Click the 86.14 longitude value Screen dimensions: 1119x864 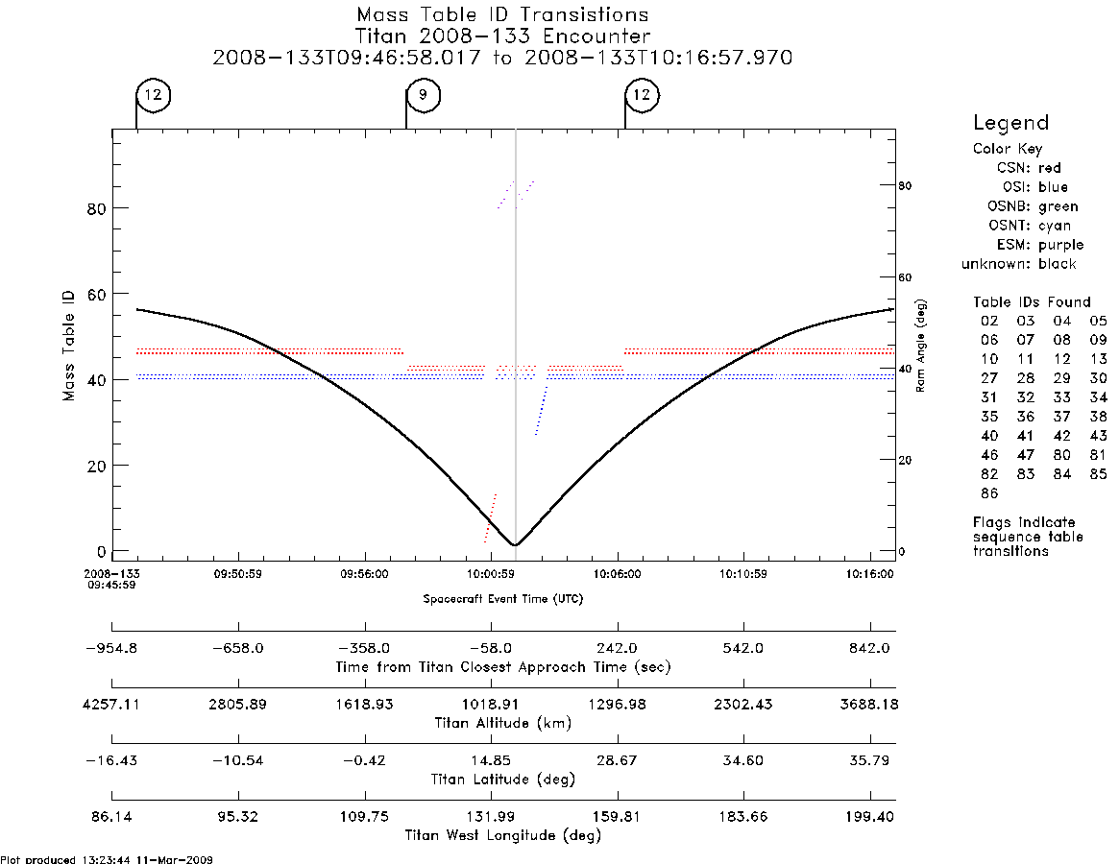(x=112, y=817)
